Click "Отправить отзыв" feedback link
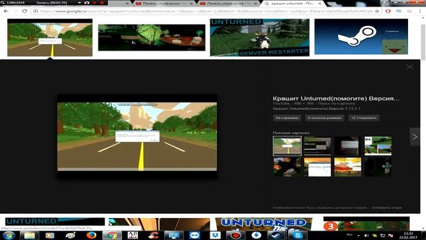This screenshot has width=426, height=240. (x=387, y=207)
